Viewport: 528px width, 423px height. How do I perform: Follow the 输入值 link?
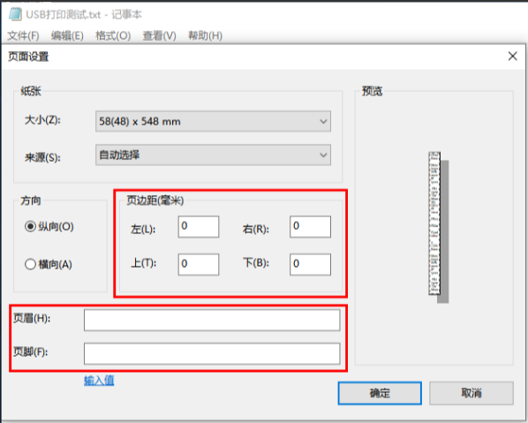pos(99,381)
